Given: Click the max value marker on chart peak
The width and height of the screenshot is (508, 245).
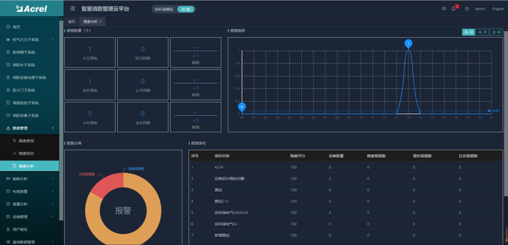Looking at the screenshot, I should [408, 43].
